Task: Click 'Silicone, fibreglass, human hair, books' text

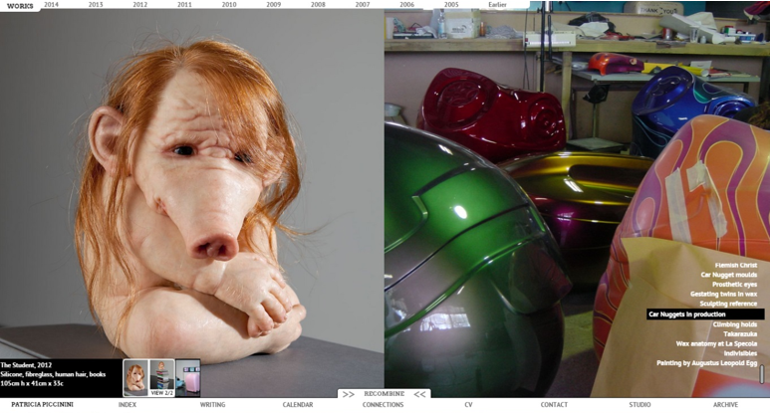Action: point(53,374)
